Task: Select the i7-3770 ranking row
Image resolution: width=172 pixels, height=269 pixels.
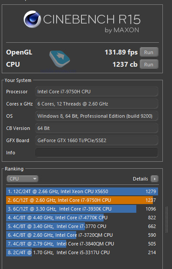Action: (82, 226)
